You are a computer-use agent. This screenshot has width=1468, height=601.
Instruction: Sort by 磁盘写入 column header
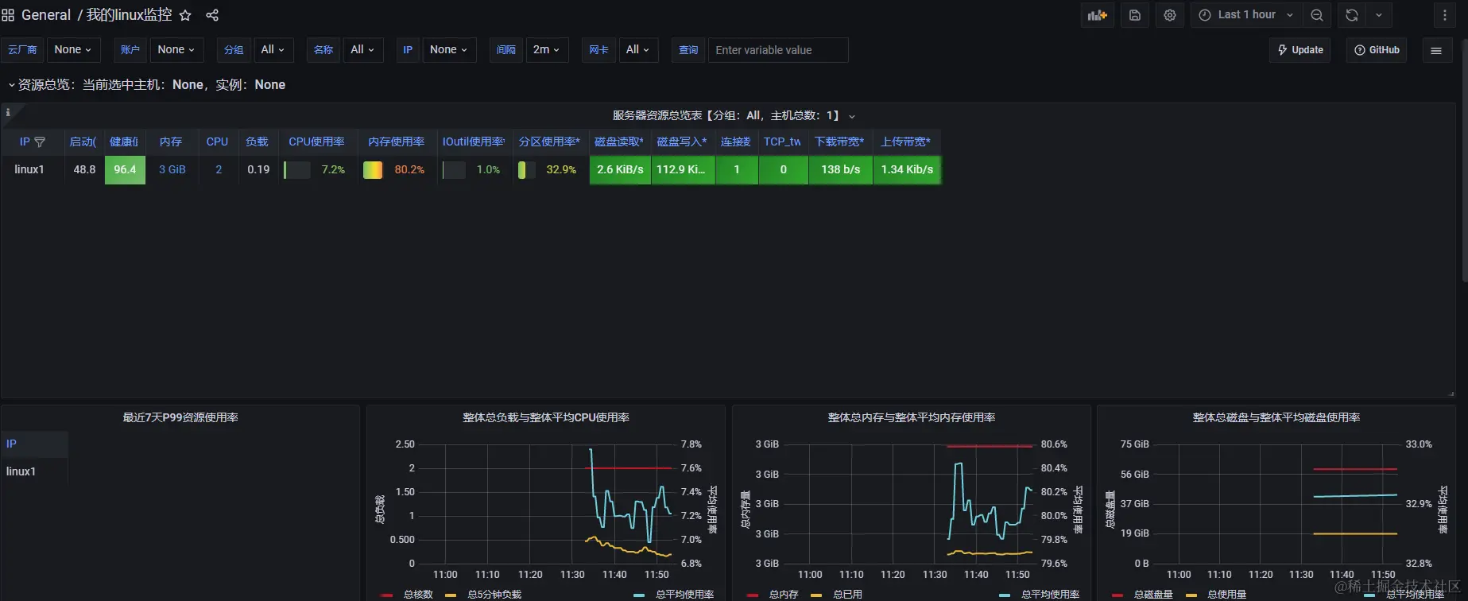(682, 142)
